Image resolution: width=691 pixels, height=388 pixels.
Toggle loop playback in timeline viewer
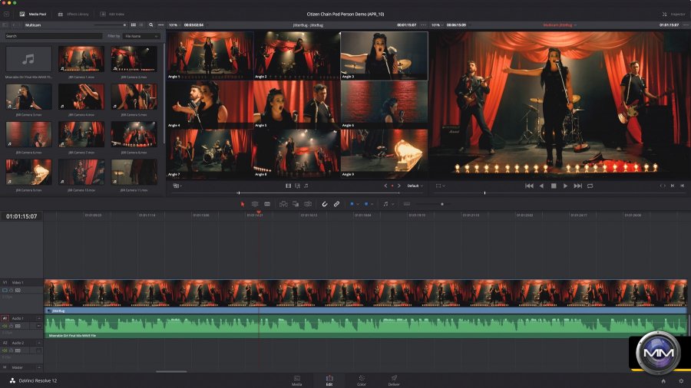590,186
